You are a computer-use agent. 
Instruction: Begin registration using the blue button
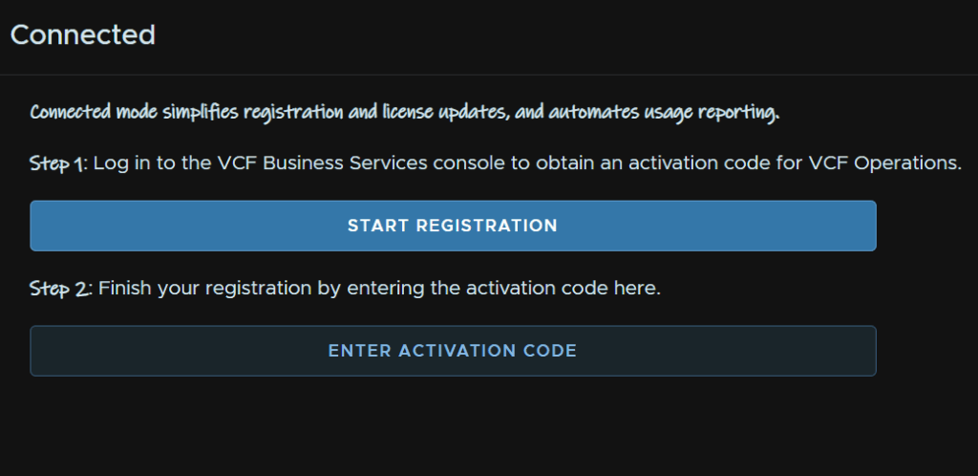(453, 226)
